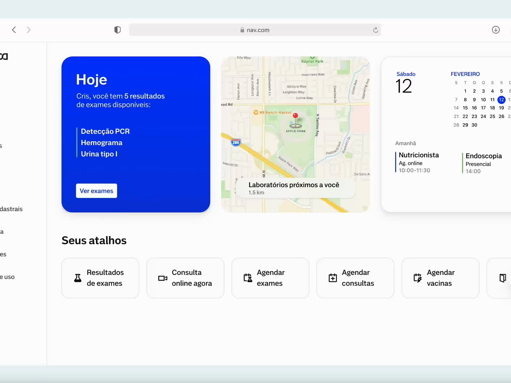Click the video camera icon on Consulta online
Viewport: 511px width, 383px height.
click(163, 278)
